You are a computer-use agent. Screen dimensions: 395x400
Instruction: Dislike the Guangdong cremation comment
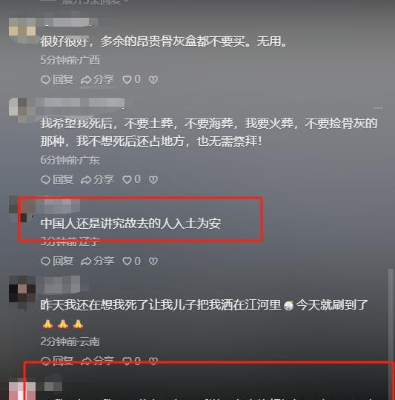click(x=153, y=179)
